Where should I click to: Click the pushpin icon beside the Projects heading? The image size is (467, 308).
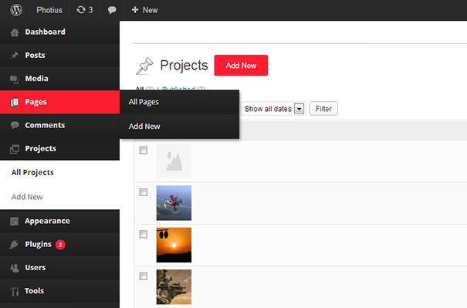click(144, 66)
